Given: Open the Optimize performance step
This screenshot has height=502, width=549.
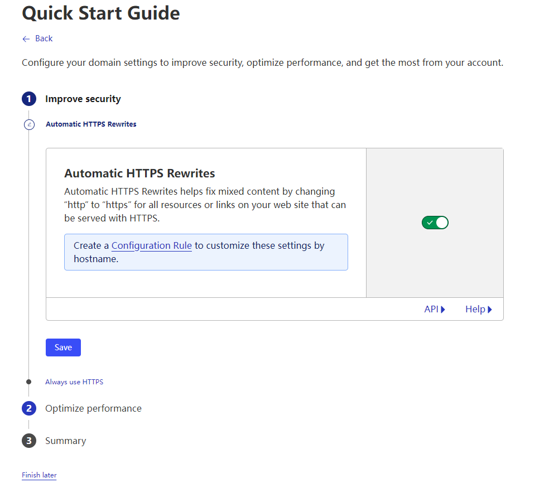Looking at the screenshot, I should 93,409.
